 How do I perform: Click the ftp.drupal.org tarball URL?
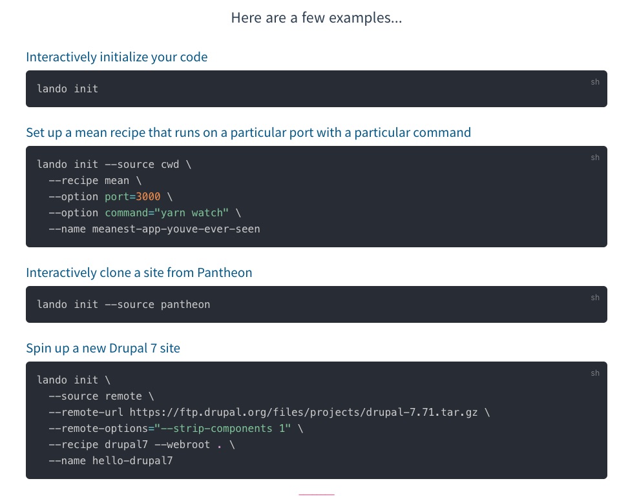pyautogui.click(x=304, y=412)
